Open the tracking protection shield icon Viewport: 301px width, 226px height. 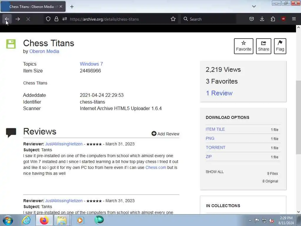(x=48, y=19)
